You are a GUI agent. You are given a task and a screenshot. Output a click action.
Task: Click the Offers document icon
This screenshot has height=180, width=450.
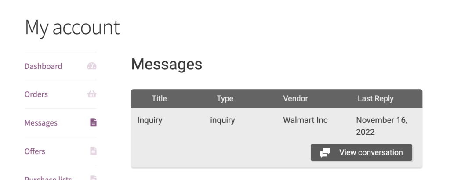(93, 151)
